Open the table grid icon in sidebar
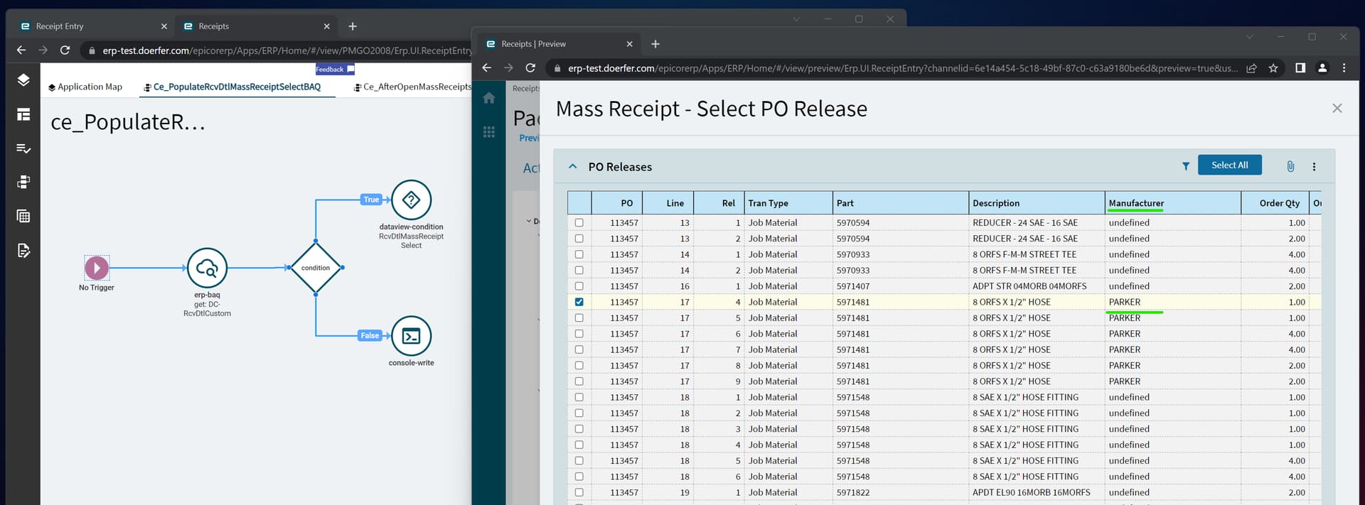 point(23,217)
